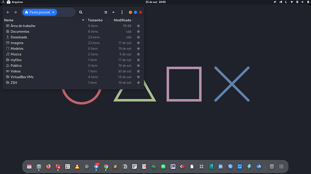The image size is (311, 174).
Task: Open the calendar app in the dock
Action: [x=29, y=167]
